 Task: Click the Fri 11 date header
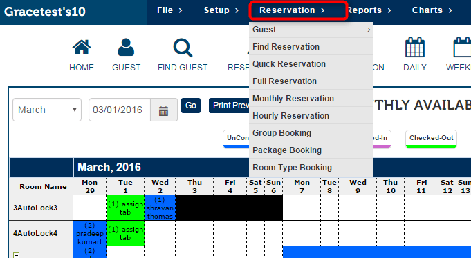coord(421,186)
